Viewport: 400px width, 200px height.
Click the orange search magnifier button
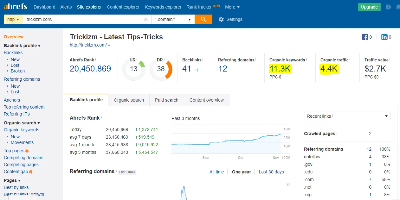tap(203, 19)
